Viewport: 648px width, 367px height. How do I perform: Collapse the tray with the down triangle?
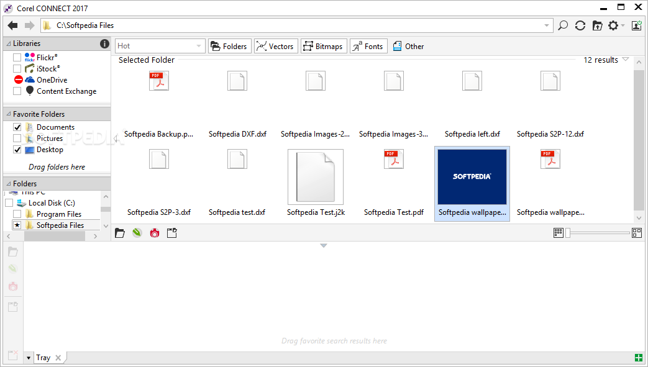324,245
